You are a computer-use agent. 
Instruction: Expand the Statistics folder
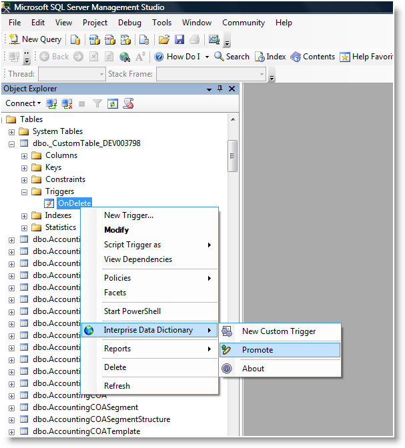tap(24, 228)
